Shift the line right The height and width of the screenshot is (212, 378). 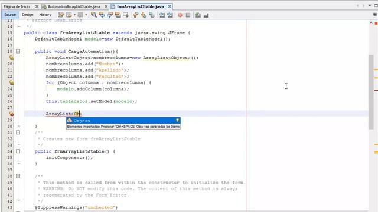(x=170, y=15)
